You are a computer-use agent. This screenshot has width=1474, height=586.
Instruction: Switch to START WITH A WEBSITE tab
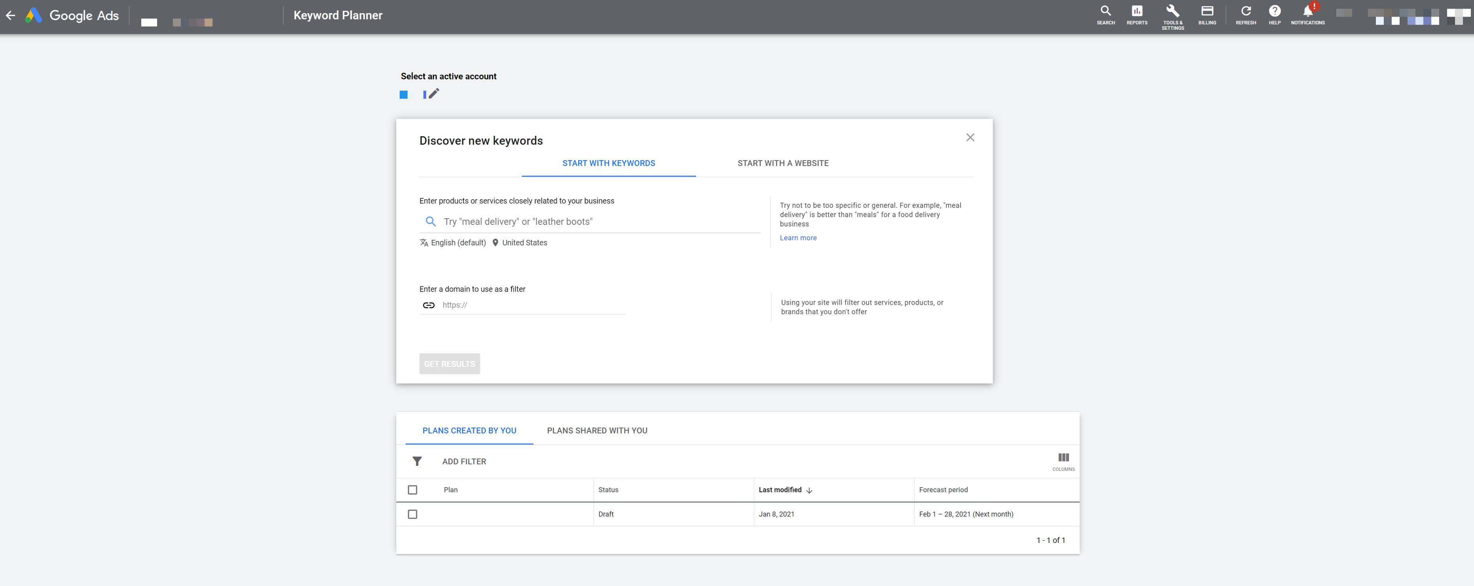pyautogui.click(x=782, y=162)
